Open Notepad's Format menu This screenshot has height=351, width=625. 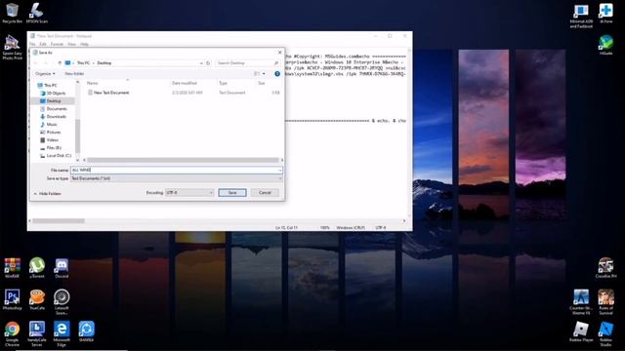tap(57, 44)
